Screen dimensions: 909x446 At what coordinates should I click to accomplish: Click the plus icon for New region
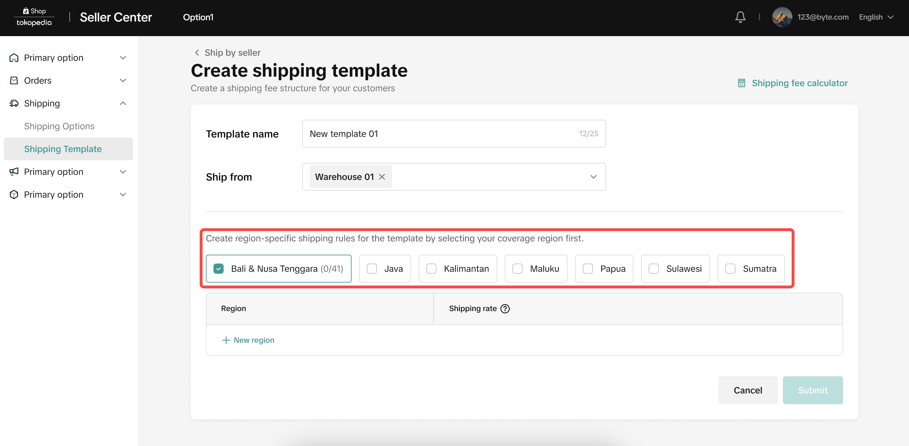[226, 340]
